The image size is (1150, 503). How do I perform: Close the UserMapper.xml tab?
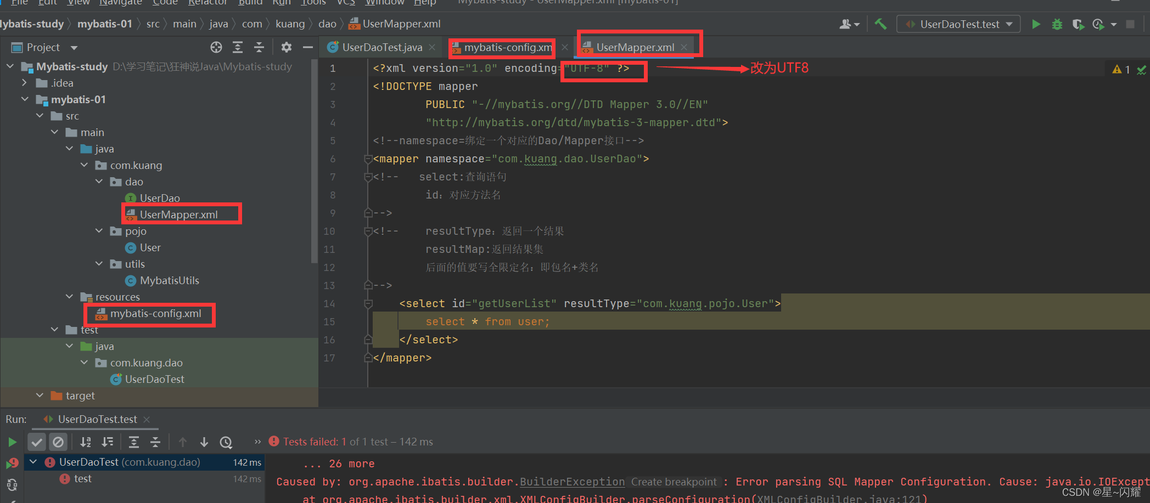point(684,48)
